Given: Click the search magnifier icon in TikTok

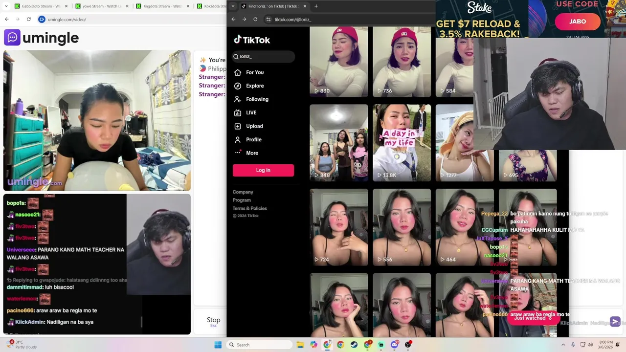Looking at the screenshot, I should [236, 57].
